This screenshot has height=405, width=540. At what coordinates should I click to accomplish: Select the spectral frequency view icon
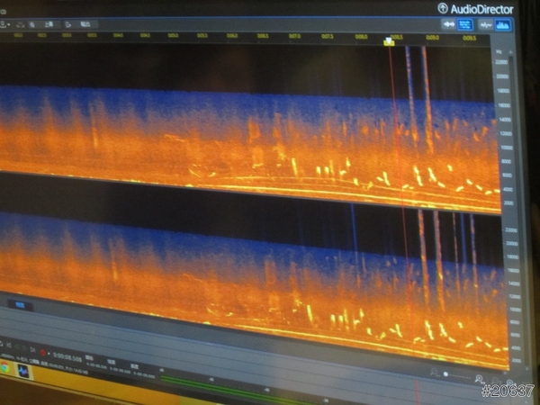click(502, 25)
